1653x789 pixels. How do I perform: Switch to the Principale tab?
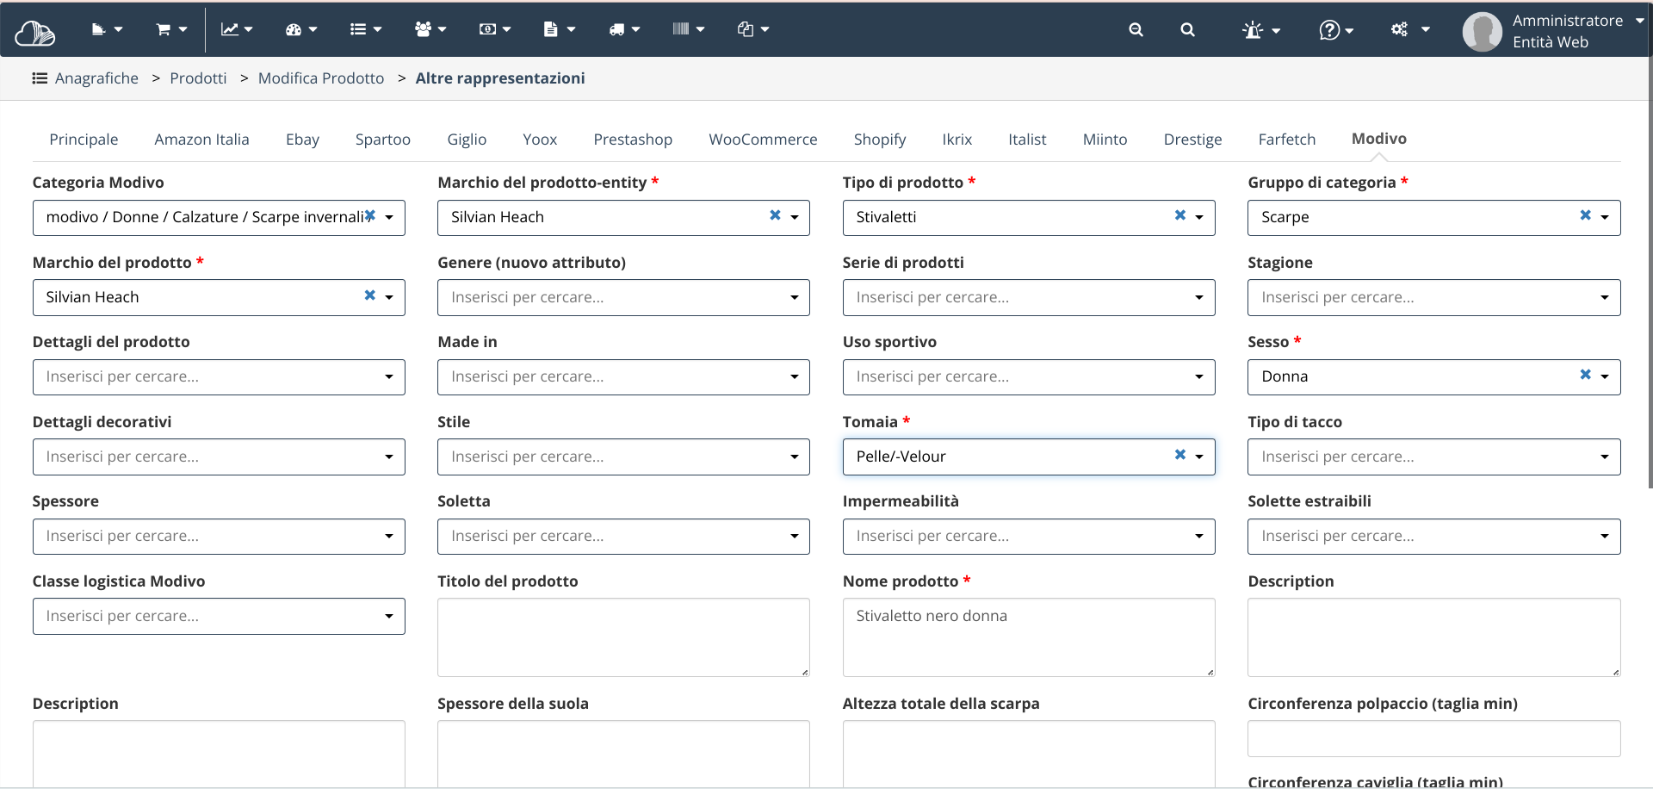(x=84, y=140)
